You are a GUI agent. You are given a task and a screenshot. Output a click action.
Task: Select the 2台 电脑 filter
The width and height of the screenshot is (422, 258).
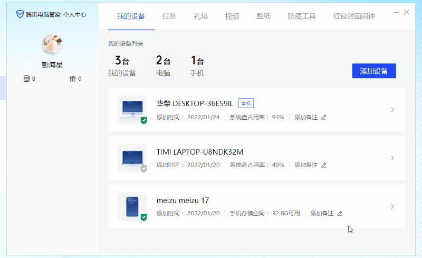pyautogui.click(x=163, y=66)
